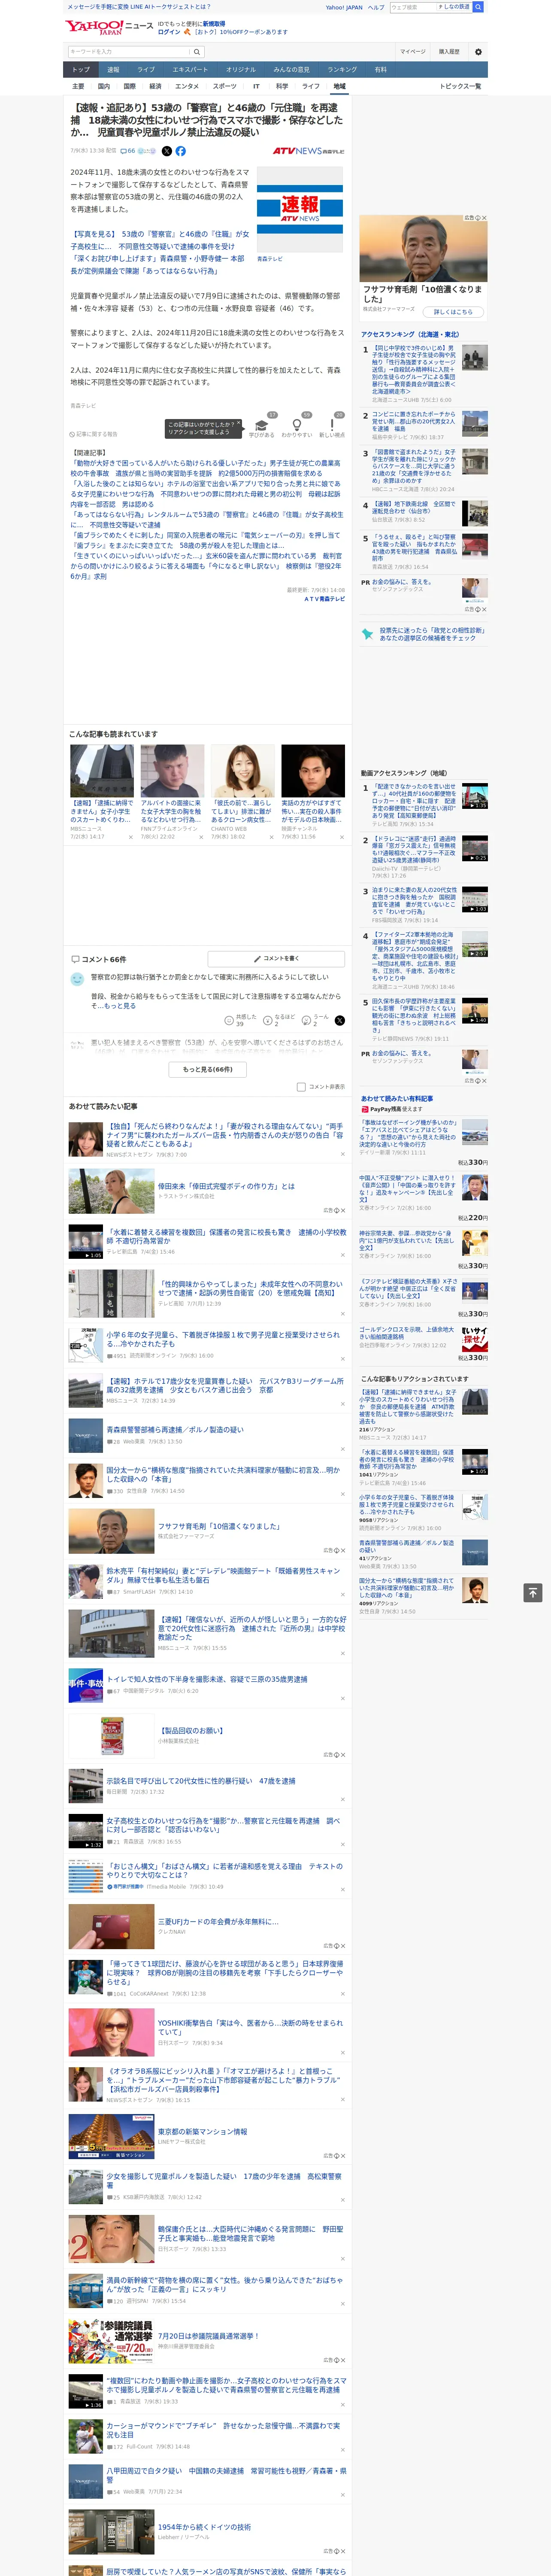Open the トイレで知人女性の下半身を撮影未遂 article

[206, 1679]
